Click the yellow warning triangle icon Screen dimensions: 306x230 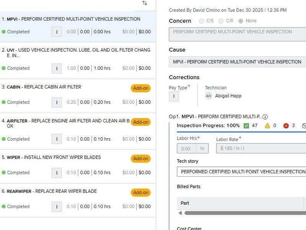[x=267, y=126]
